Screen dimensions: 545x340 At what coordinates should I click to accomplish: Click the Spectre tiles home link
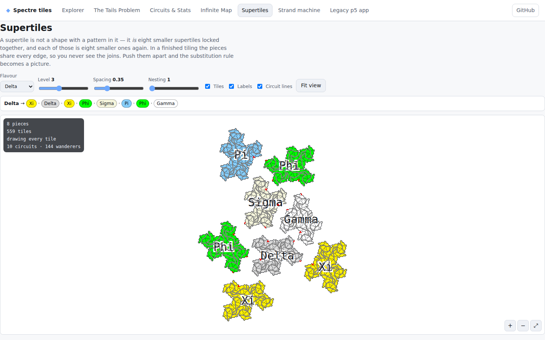(29, 10)
